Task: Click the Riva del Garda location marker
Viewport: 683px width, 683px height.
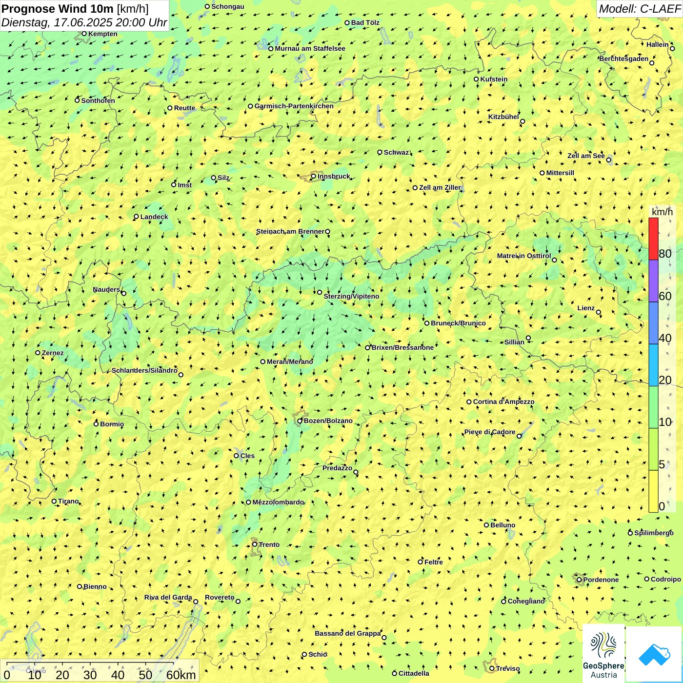Action: coord(196,602)
